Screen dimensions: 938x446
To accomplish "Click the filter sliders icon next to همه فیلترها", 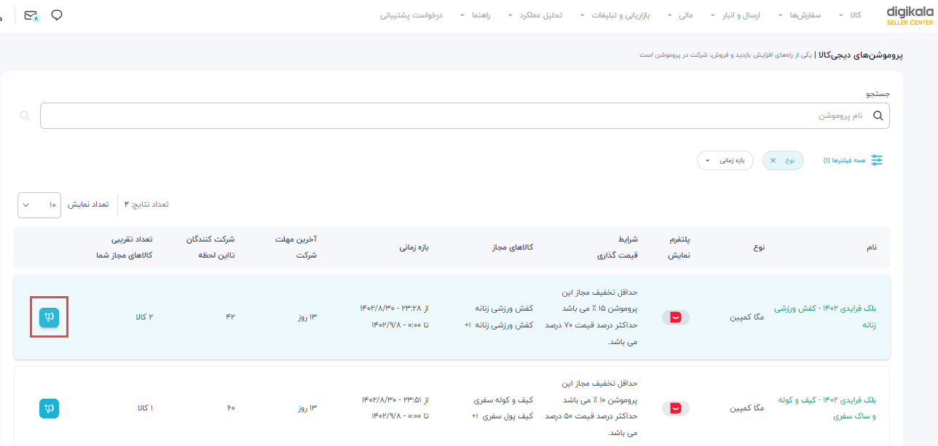I will [877, 160].
